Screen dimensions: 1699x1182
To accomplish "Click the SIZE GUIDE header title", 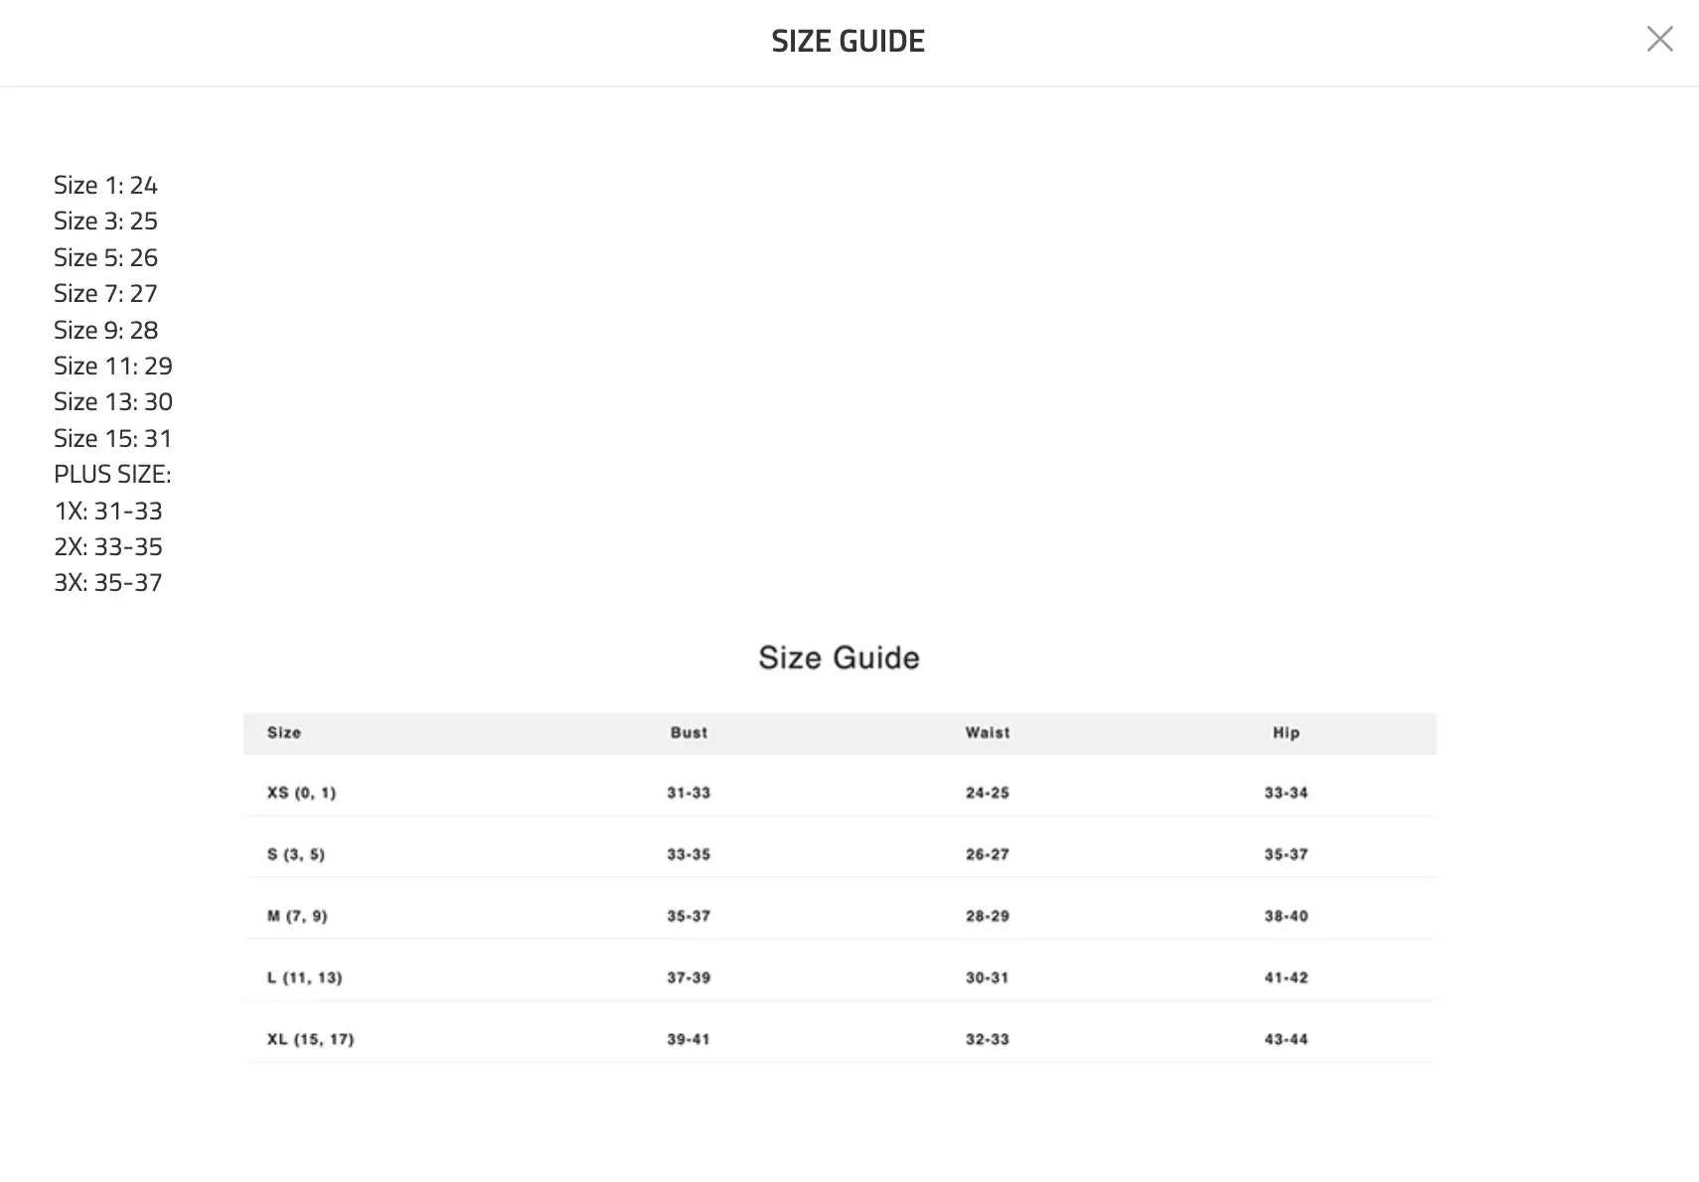I will [848, 42].
